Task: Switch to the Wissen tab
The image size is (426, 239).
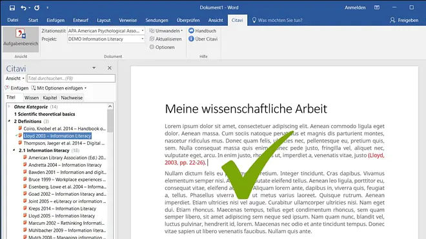Action: coord(32,98)
